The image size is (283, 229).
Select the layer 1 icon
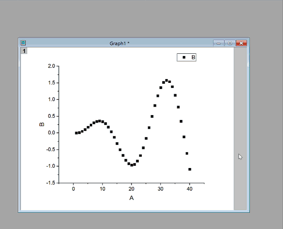tap(24, 51)
